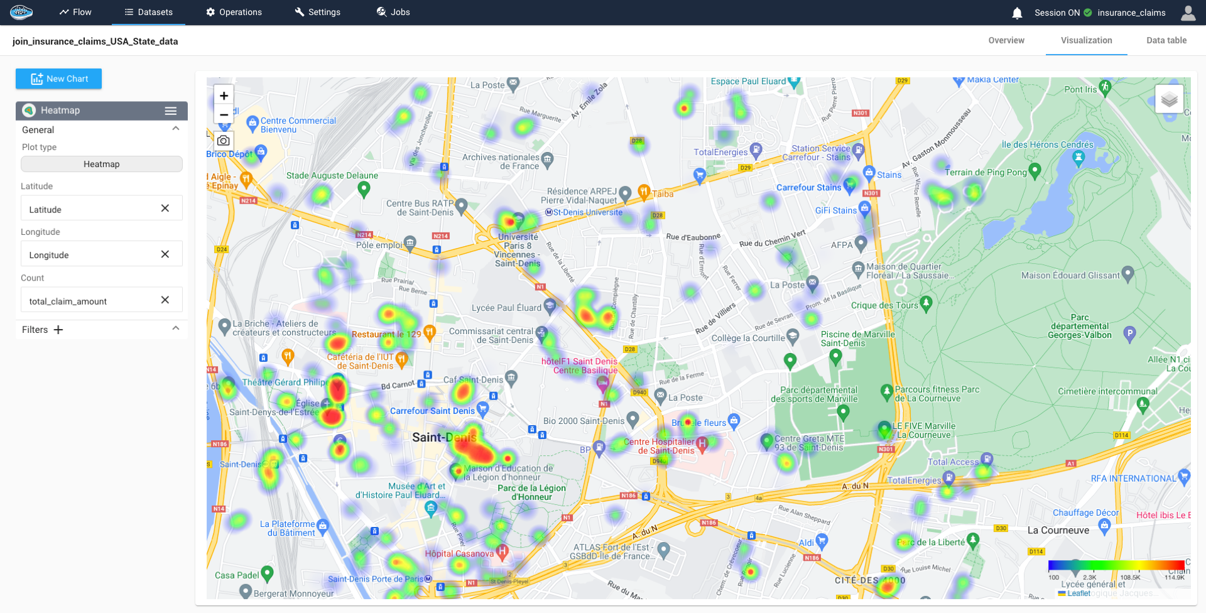The width and height of the screenshot is (1206, 613).
Task: Click the Parc Georges-Valbon parking marker
Action: [1129, 334]
